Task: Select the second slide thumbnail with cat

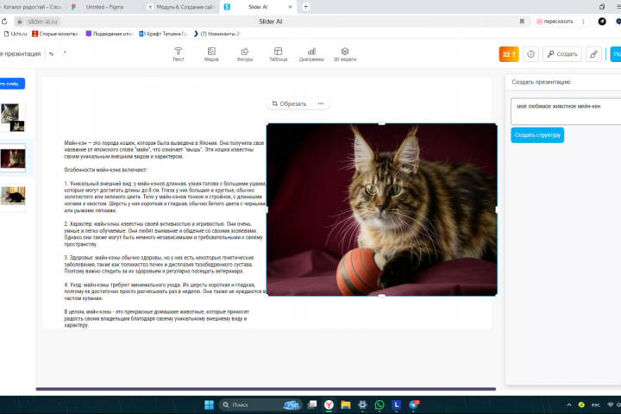Action: (x=13, y=158)
